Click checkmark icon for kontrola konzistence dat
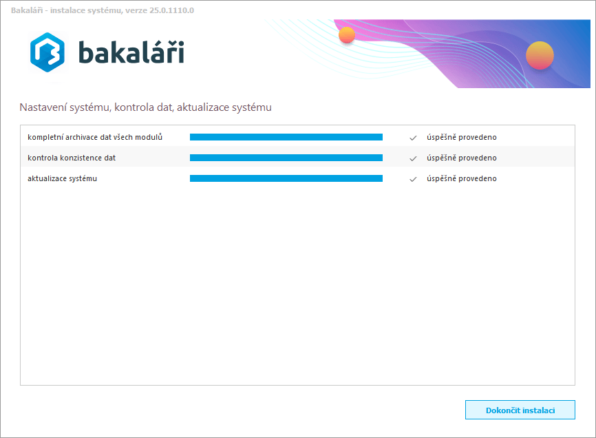 tap(413, 158)
